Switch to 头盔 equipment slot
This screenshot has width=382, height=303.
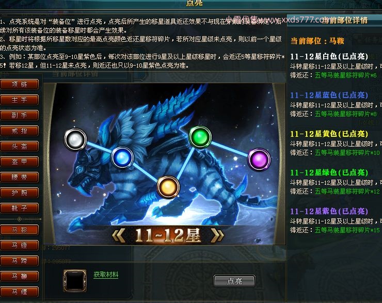pyautogui.click(x=20, y=146)
